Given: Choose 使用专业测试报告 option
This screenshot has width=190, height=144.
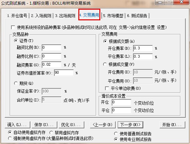Looking at the screenshot, I should 116,139.
